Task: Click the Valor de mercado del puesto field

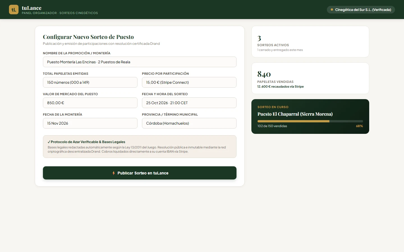Action: click(x=90, y=103)
